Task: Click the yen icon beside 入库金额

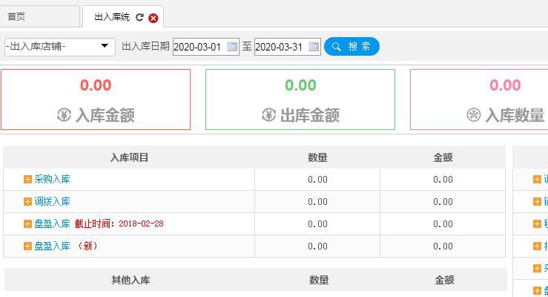Action: [x=64, y=115]
